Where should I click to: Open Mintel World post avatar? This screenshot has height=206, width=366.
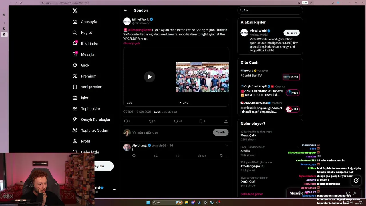pyautogui.click(x=127, y=21)
